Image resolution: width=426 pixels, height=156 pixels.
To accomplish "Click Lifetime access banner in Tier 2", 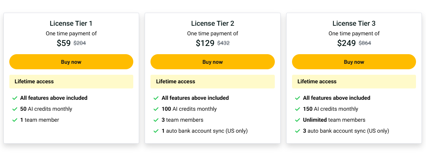I will coord(212,82).
